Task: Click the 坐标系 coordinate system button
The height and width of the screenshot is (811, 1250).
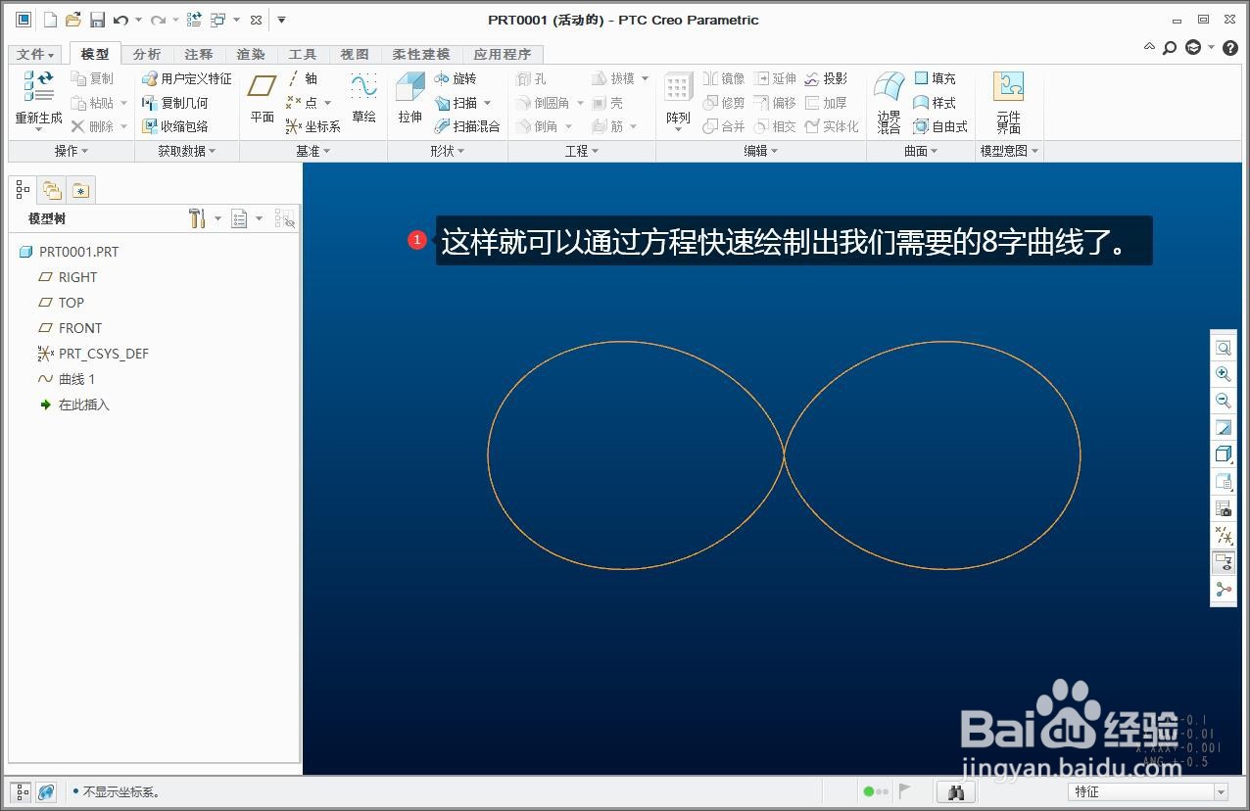Action: pos(313,126)
